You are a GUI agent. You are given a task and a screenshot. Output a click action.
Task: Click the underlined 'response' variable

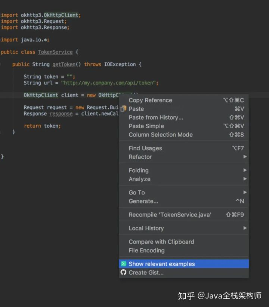click(61, 114)
